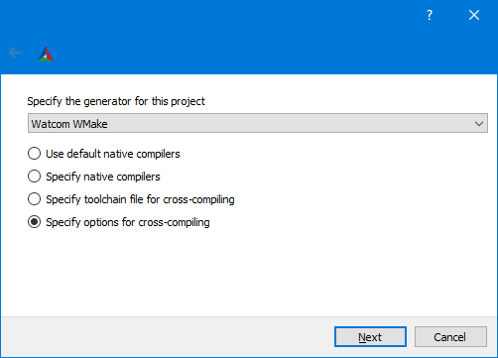
Task: Cancel the generator setup dialog
Action: (450, 337)
